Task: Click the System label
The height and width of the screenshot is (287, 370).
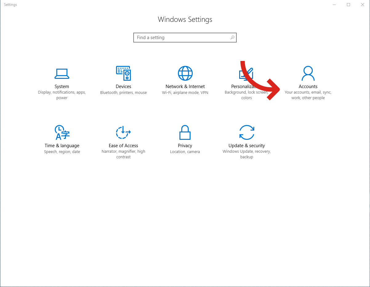Action: [62, 87]
